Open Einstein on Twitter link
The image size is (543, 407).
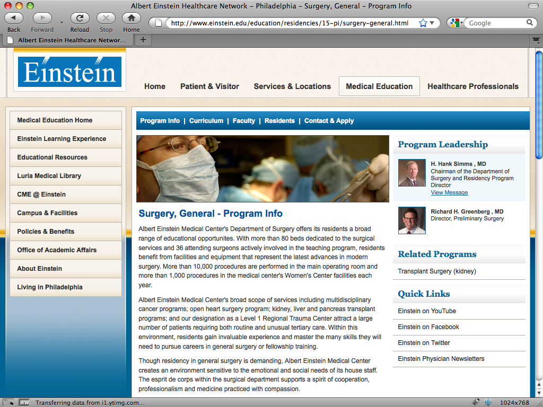tap(424, 343)
